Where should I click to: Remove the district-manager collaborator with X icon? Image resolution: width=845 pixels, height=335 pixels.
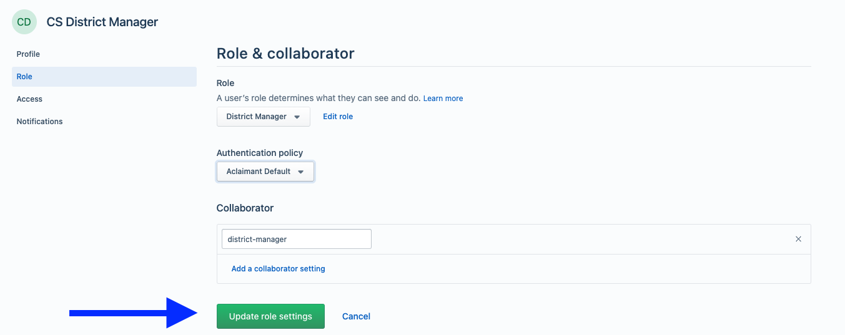click(x=798, y=239)
